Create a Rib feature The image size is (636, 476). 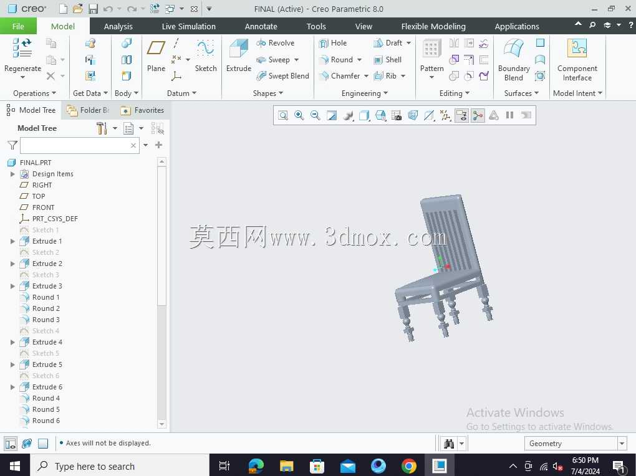(x=385, y=76)
